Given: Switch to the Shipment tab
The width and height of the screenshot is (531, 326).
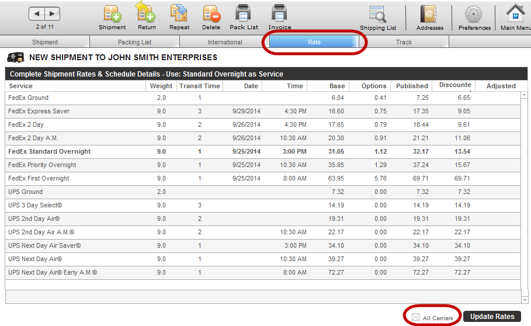Looking at the screenshot, I should (x=45, y=42).
